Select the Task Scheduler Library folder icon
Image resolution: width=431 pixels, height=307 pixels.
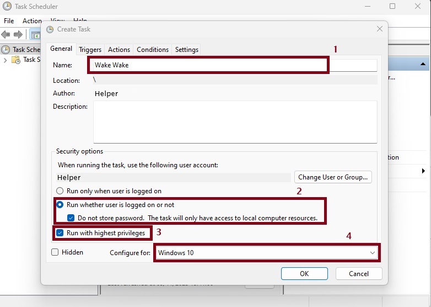click(16, 60)
